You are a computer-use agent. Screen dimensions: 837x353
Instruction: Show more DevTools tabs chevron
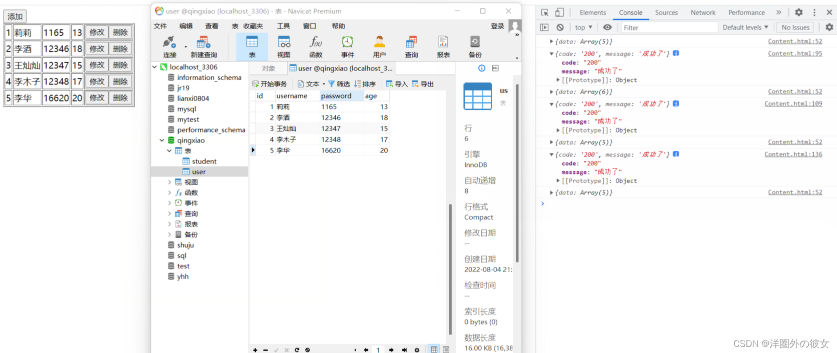(778, 12)
